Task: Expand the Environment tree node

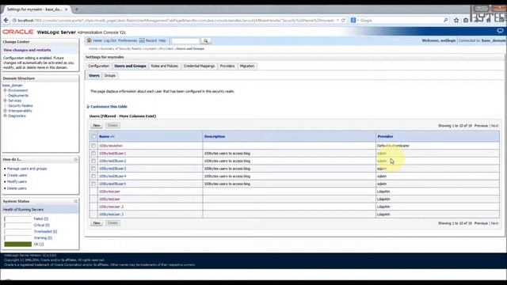Action: point(6,90)
